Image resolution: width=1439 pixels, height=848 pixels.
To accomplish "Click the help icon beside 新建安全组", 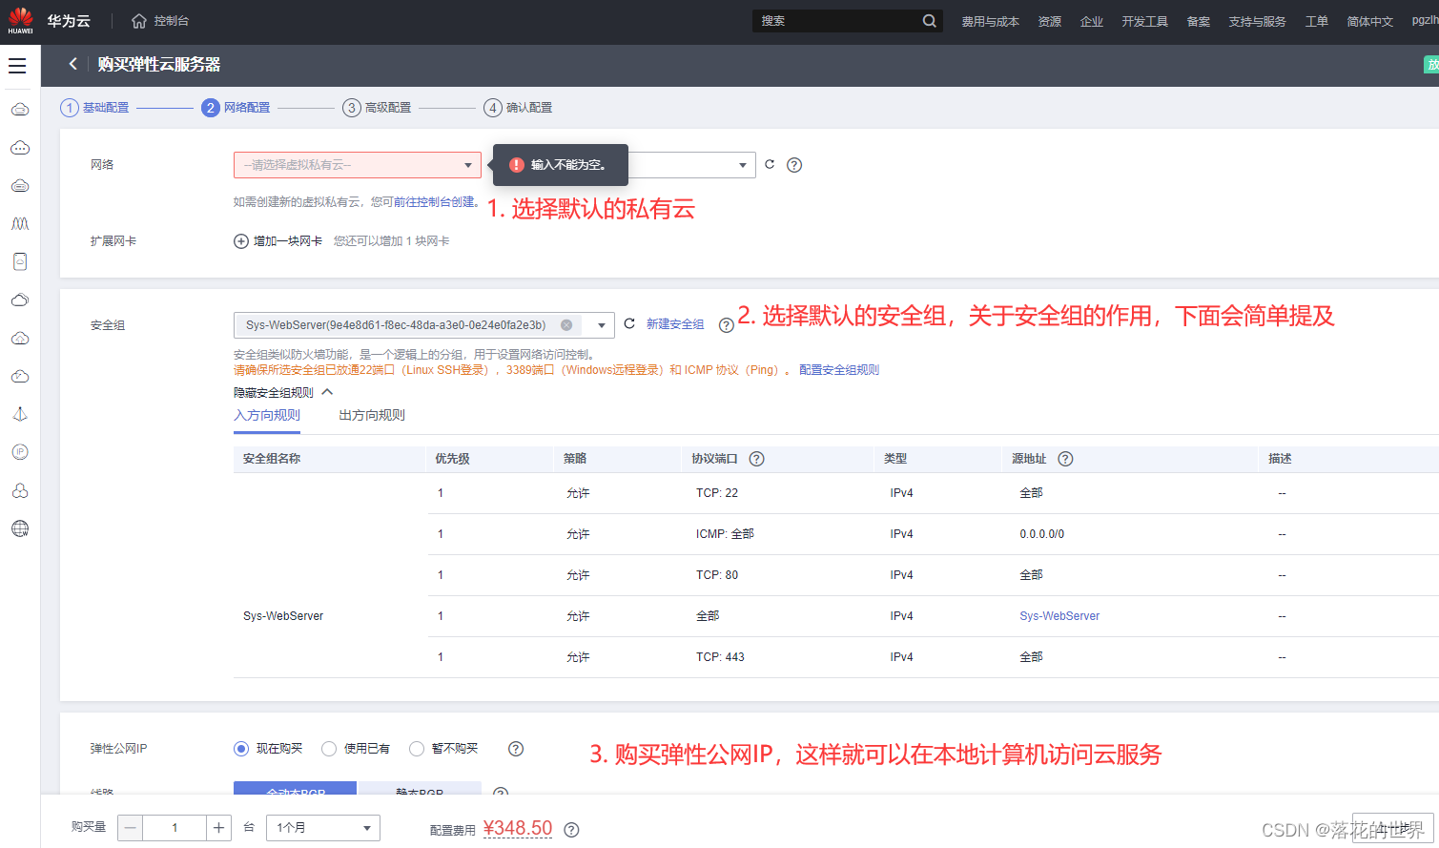I will [726, 325].
